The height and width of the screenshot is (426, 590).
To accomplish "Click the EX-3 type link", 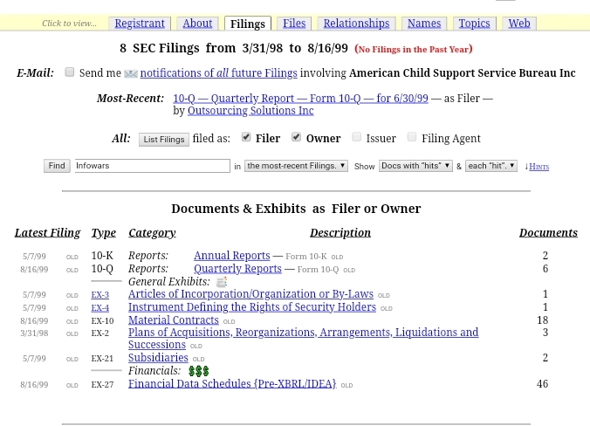I will (x=100, y=295).
